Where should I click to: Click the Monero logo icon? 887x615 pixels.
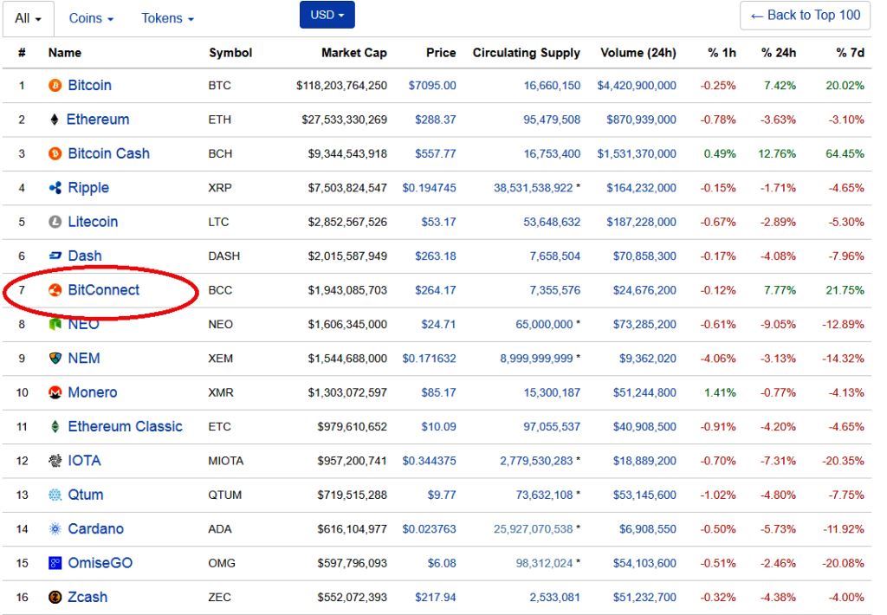click(x=55, y=392)
